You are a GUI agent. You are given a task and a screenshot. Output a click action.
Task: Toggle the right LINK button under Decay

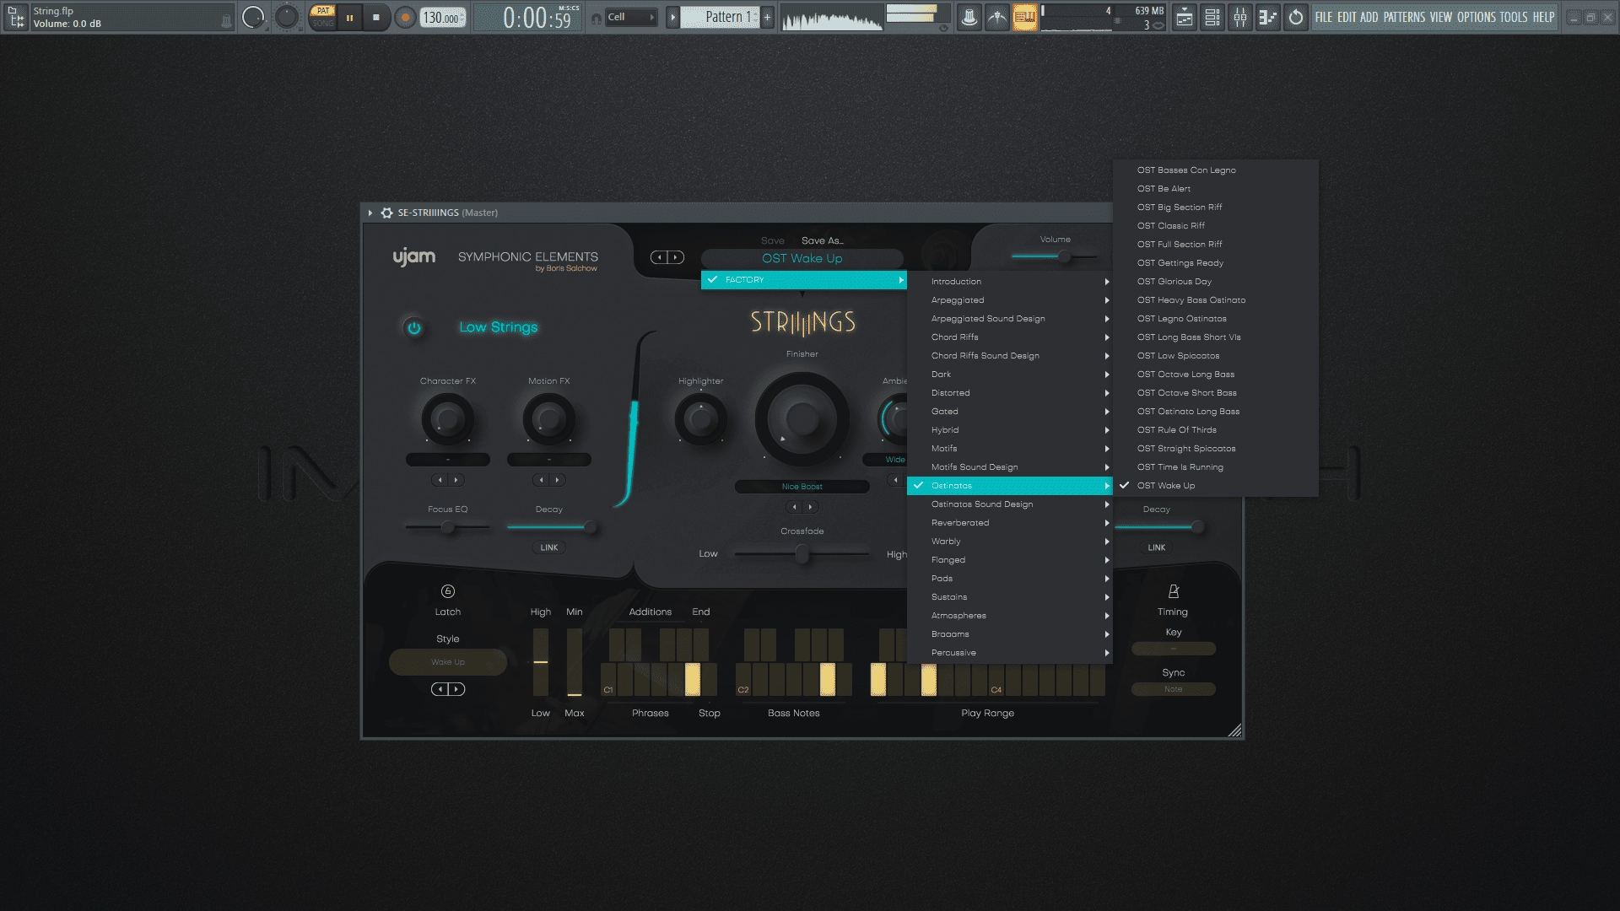[x=1157, y=547]
